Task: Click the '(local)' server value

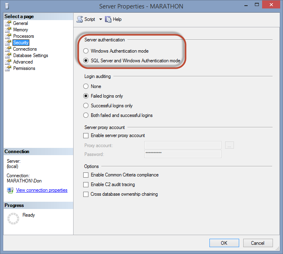Action: pos(12,166)
